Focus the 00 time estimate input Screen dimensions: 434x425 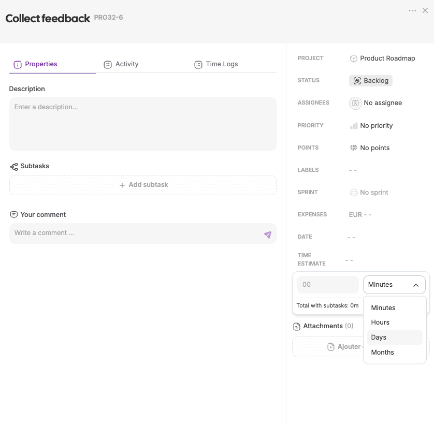[x=328, y=285]
